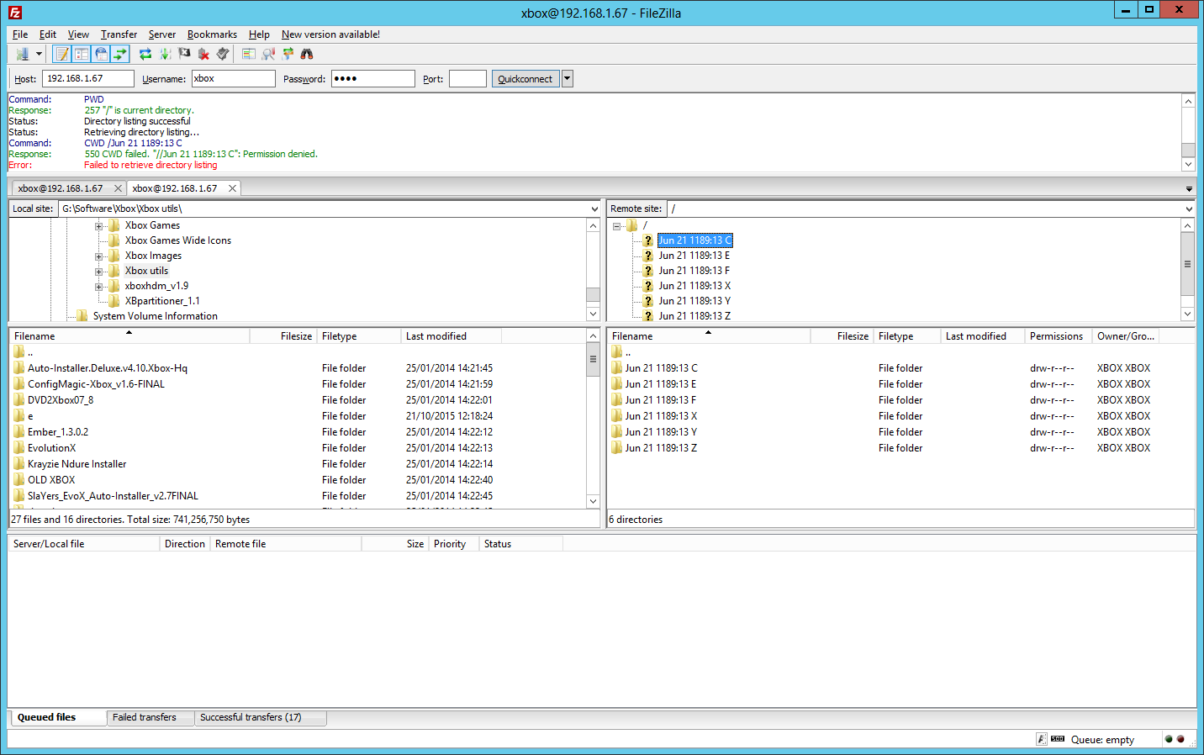The image size is (1204, 755).
Task: Cancel the current operation
Action: (184, 54)
